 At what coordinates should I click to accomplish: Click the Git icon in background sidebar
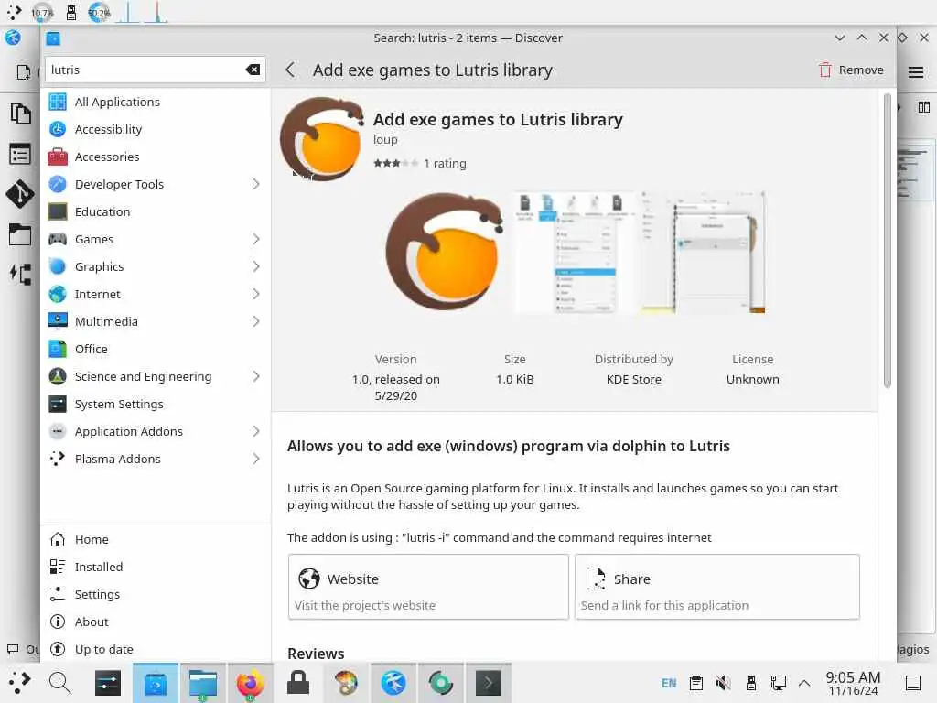(x=20, y=194)
